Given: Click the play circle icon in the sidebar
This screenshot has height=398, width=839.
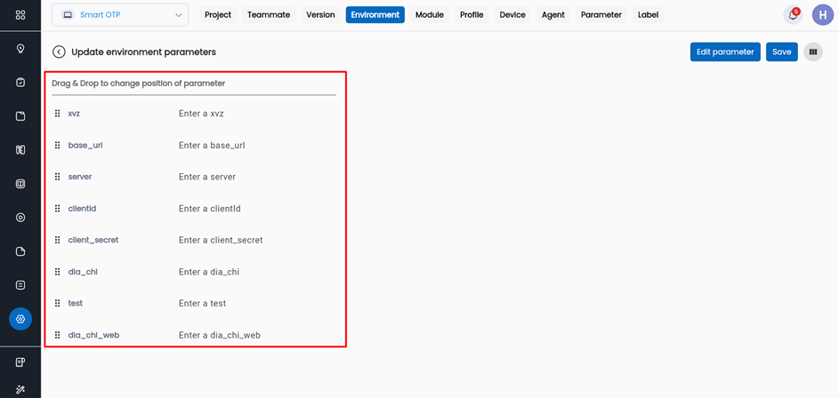Looking at the screenshot, I should (20, 218).
